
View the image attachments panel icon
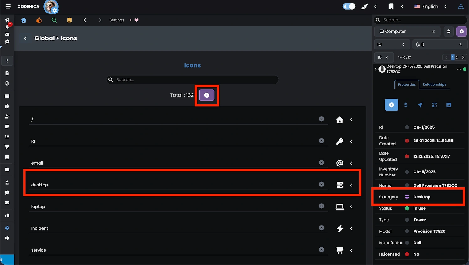449,105
